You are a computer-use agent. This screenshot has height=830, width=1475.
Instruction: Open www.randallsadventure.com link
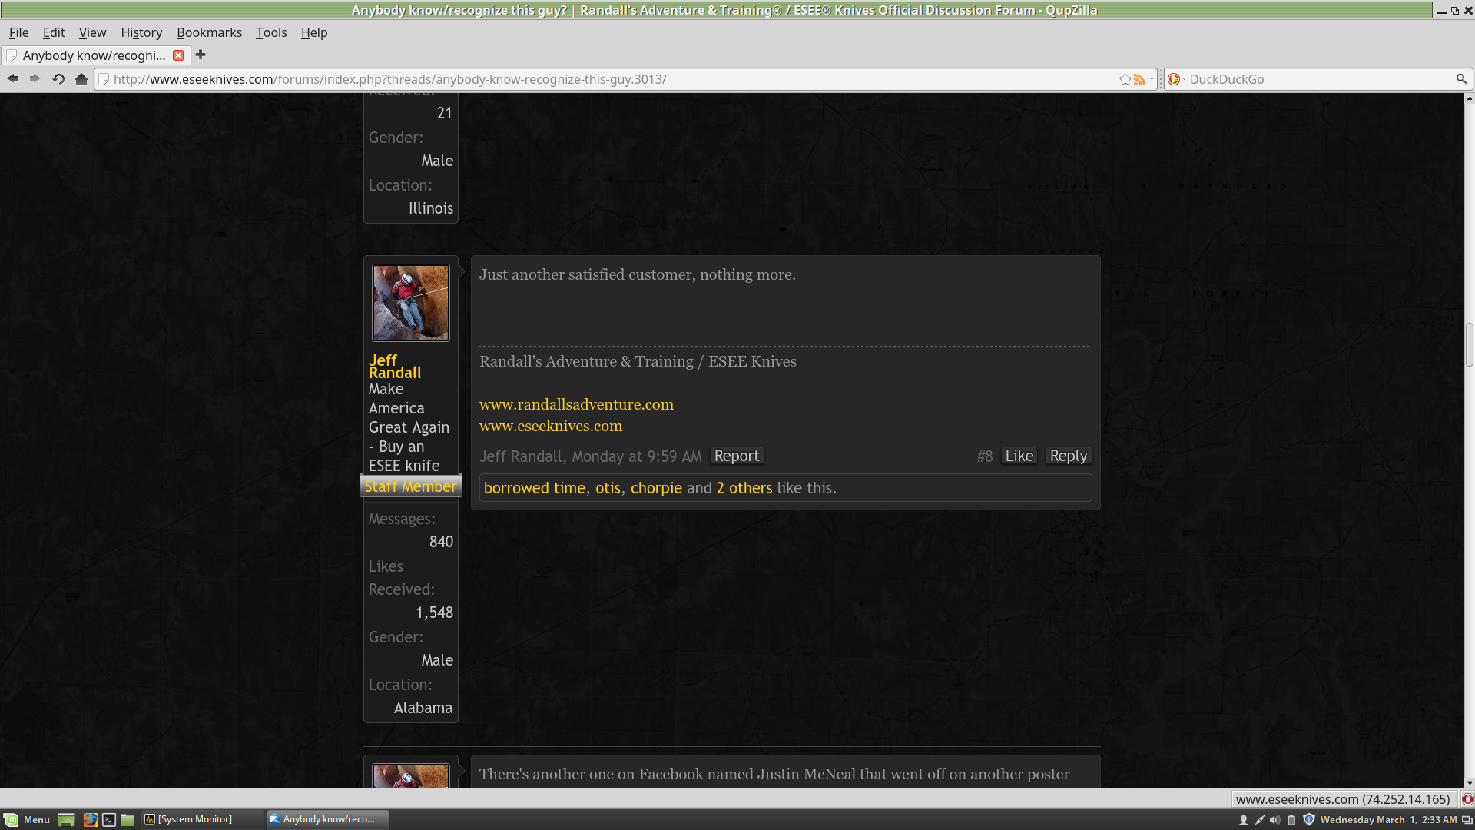click(576, 404)
